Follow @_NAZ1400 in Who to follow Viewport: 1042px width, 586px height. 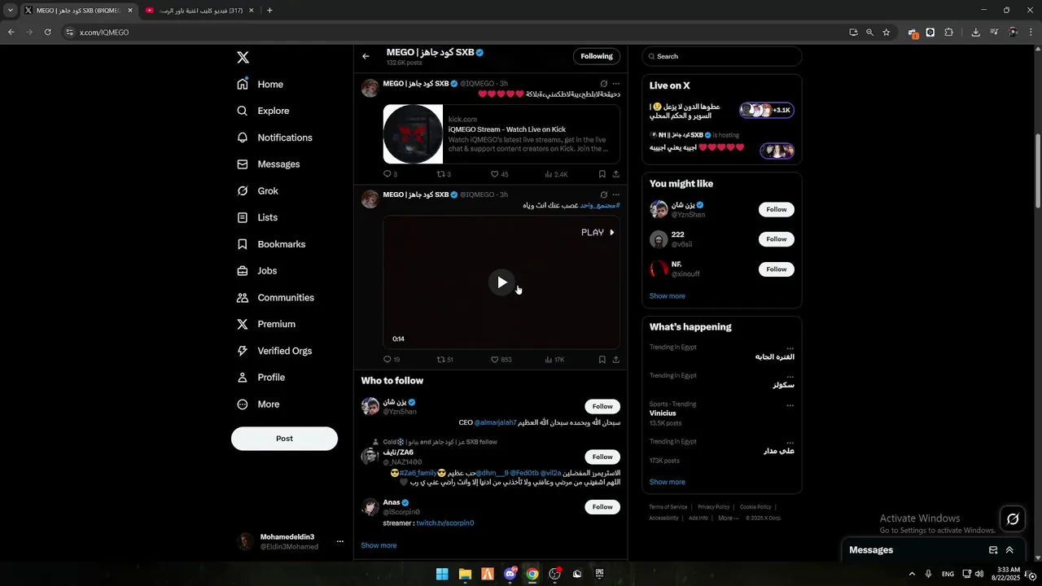602,457
